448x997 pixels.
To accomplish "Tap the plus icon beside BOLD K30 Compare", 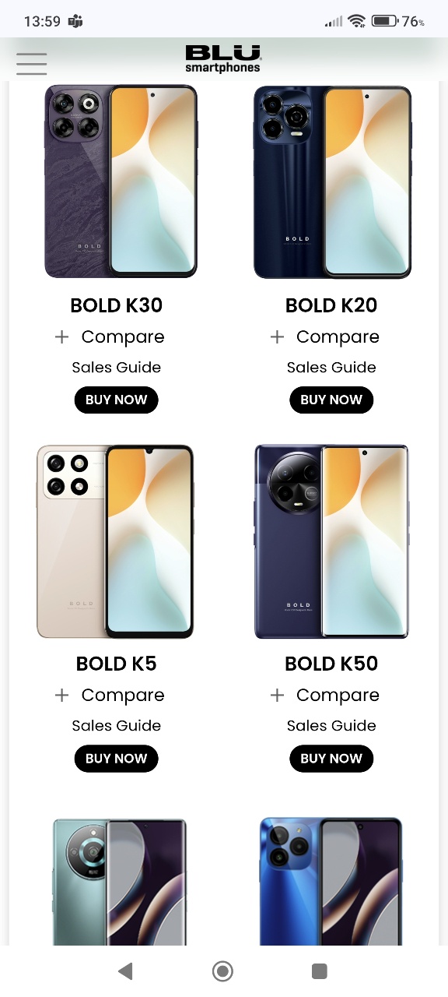I will point(62,336).
